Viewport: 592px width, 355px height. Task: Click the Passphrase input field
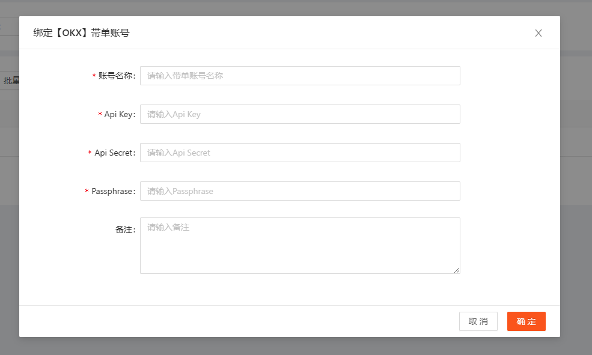(300, 191)
